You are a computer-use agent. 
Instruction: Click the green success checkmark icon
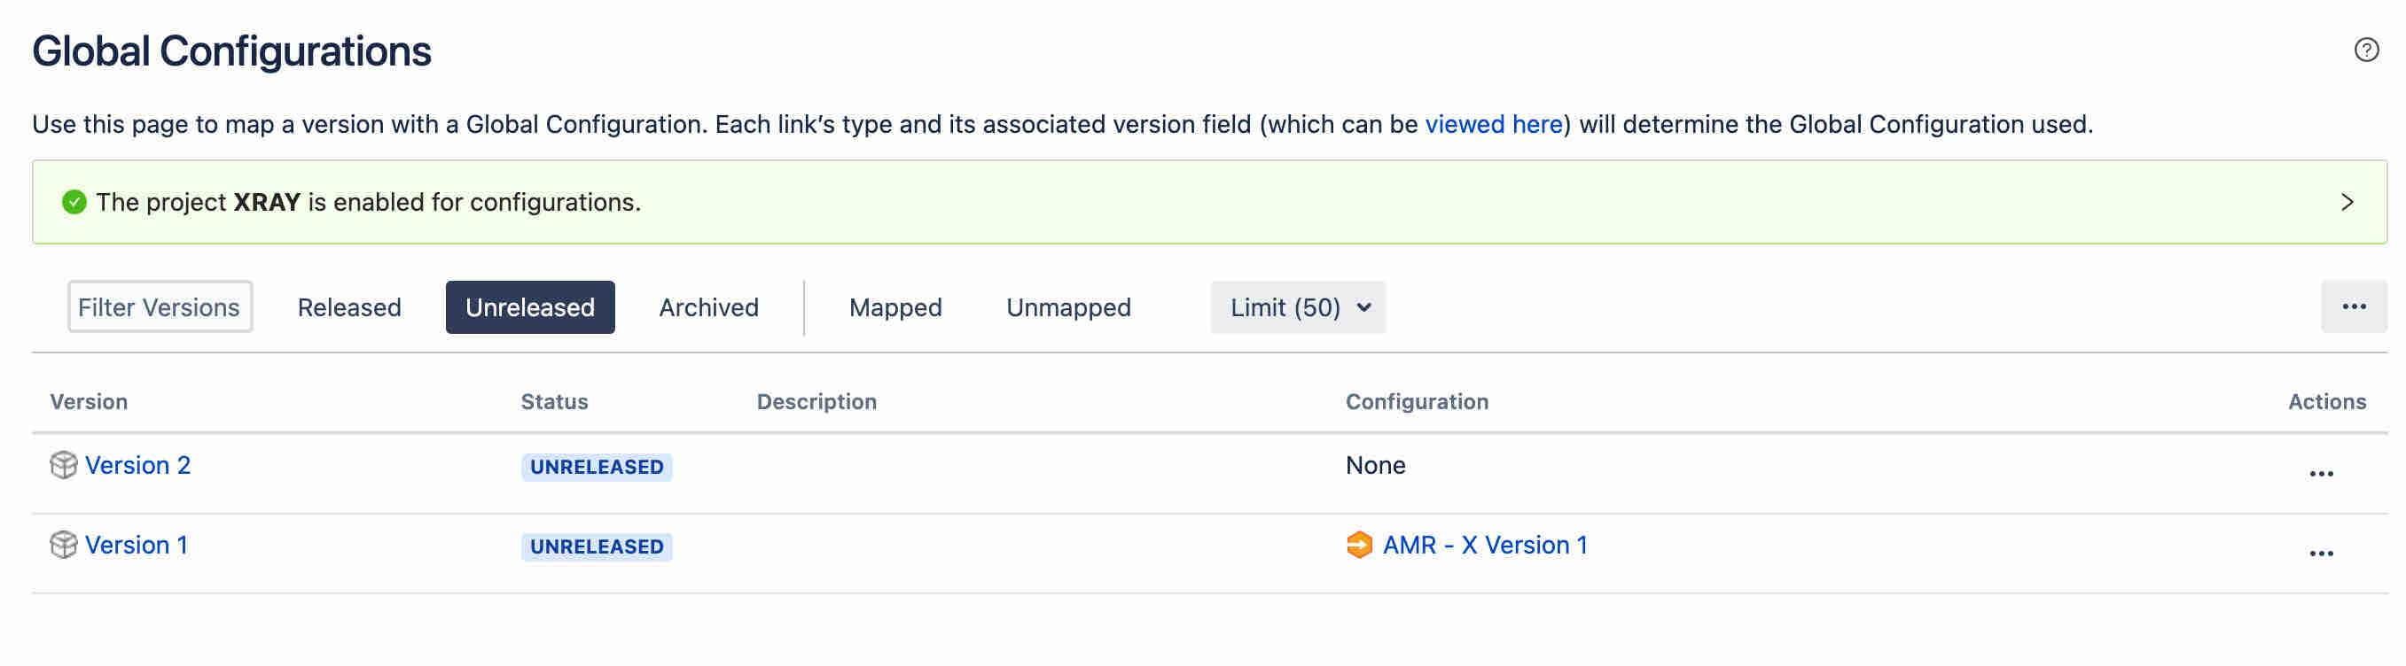pyautogui.click(x=74, y=203)
